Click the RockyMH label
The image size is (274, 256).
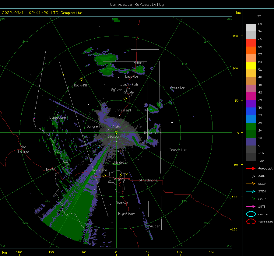[x=80, y=85]
